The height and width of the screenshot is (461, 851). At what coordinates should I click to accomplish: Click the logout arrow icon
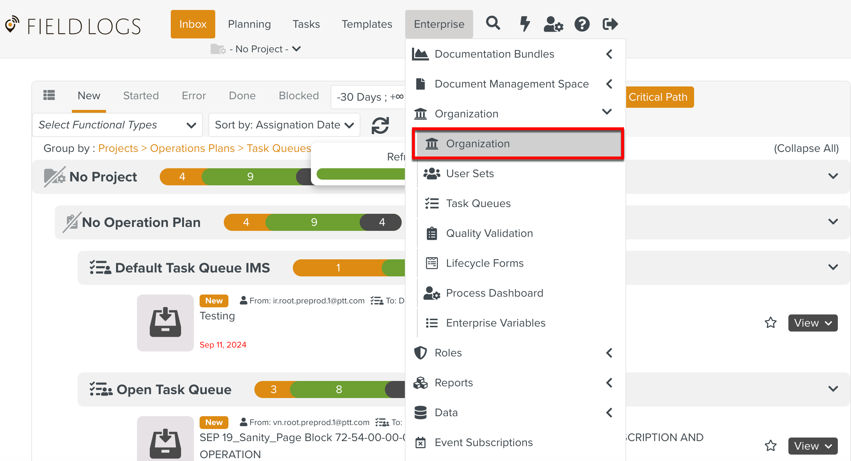[x=610, y=24]
